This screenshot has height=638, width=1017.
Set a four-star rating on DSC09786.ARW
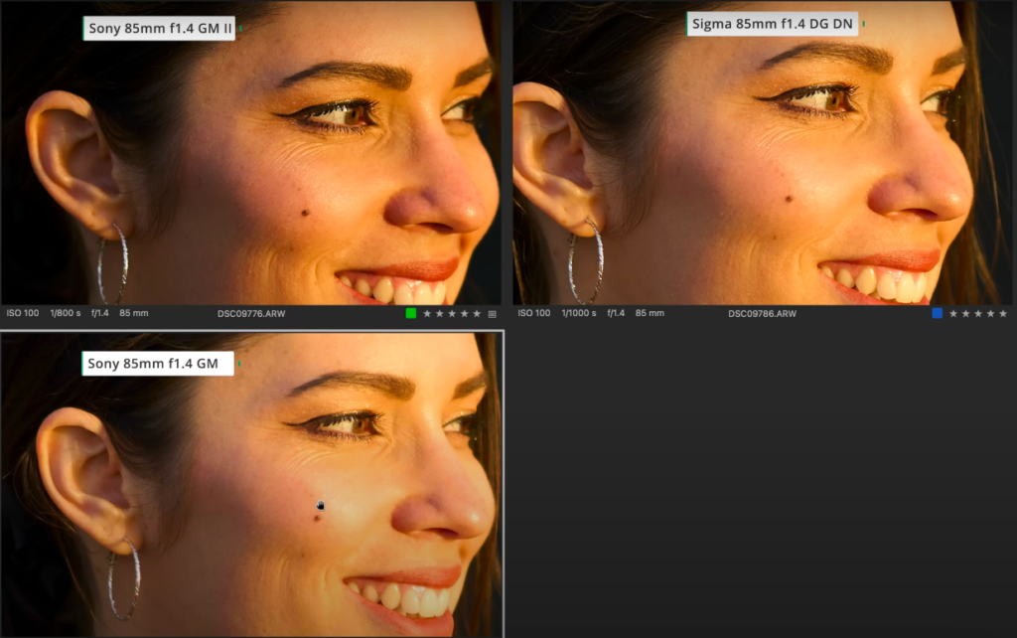pos(990,313)
